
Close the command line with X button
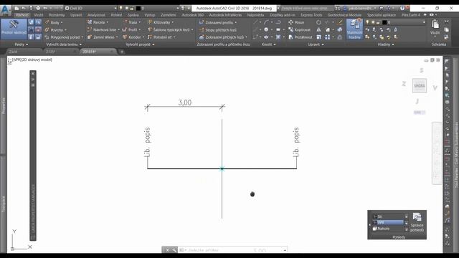167,250
